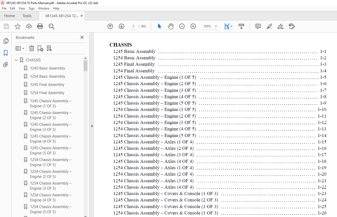337x217 pixels.
Task: Print the document with the printer icon
Action: tap(40, 26)
